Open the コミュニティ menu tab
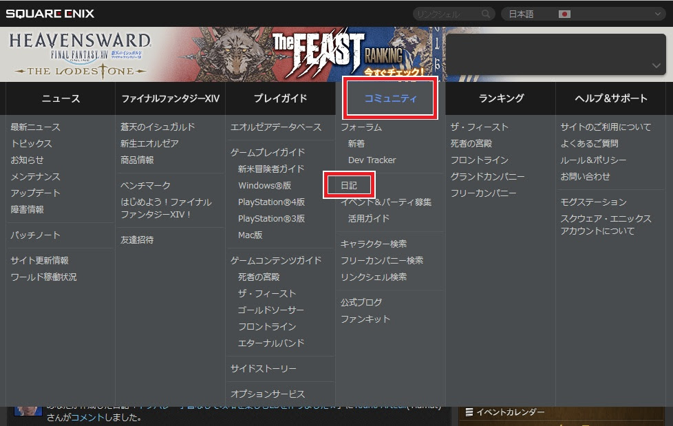 point(390,98)
